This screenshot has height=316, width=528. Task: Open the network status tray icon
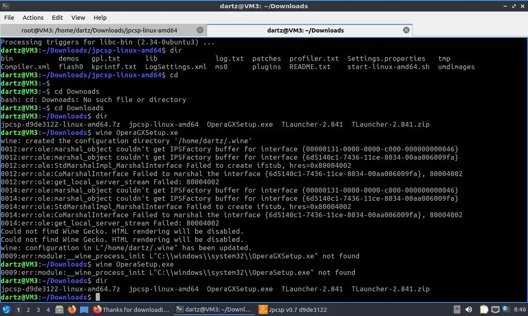pyautogui.click(x=496, y=309)
